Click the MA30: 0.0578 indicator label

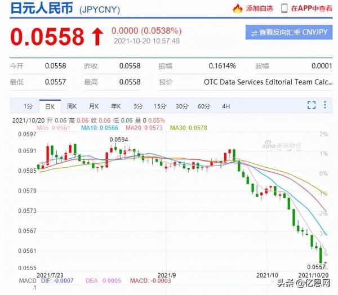pyautogui.click(x=189, y=128)
